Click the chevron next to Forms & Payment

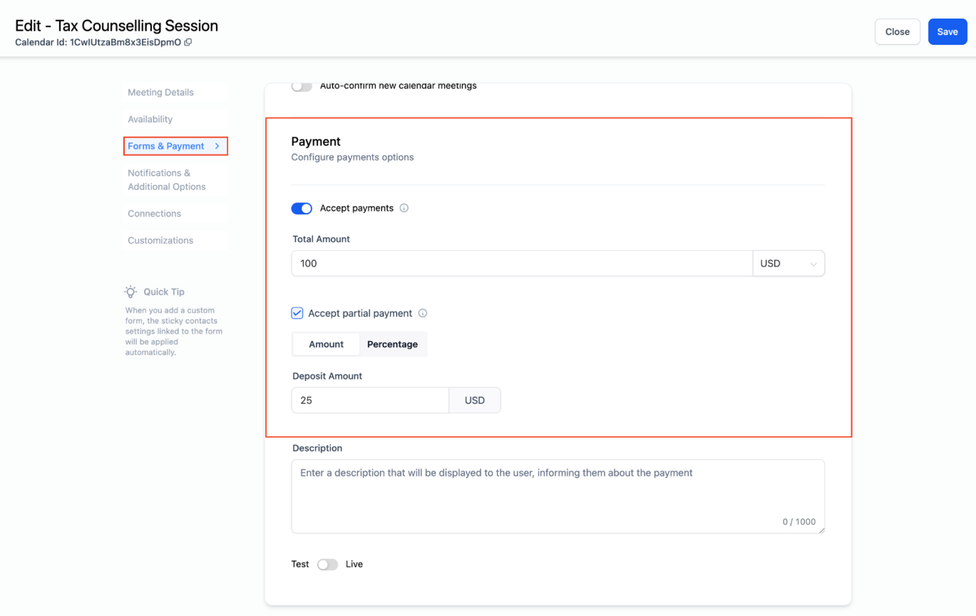[x=217, y=146]
